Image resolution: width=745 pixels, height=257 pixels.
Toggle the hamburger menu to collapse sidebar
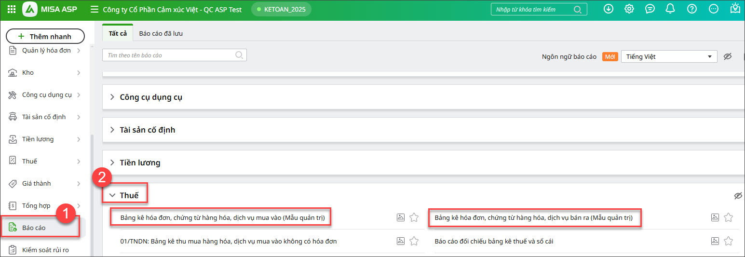[95, 10]
